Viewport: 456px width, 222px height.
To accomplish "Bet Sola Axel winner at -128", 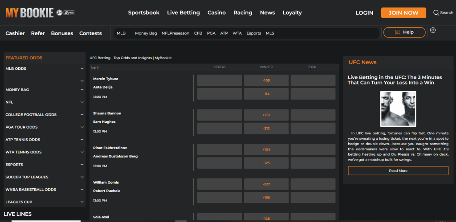I will pos(266,218).
